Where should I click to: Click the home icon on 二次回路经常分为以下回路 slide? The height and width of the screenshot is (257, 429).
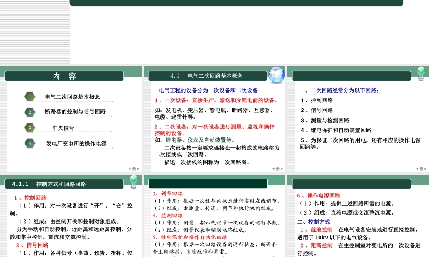[421, 169]
